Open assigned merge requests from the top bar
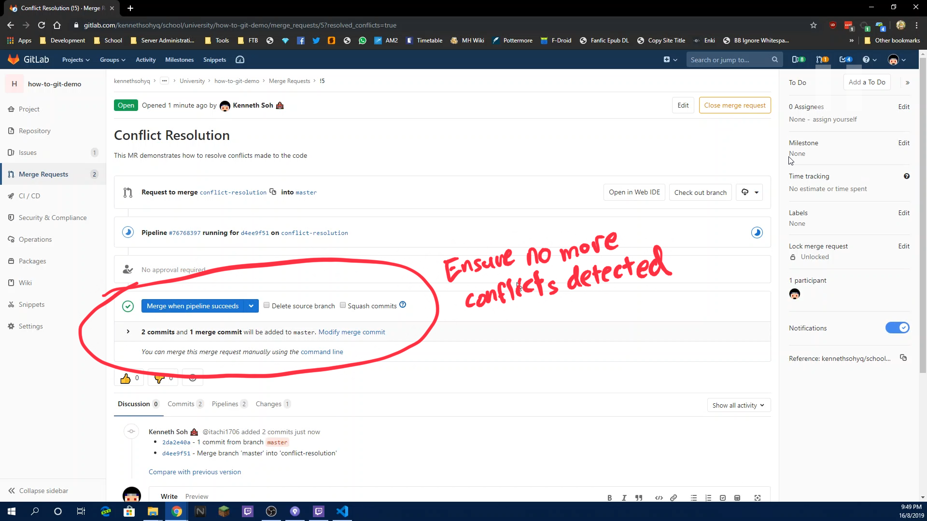 click(x=822, y=59)
